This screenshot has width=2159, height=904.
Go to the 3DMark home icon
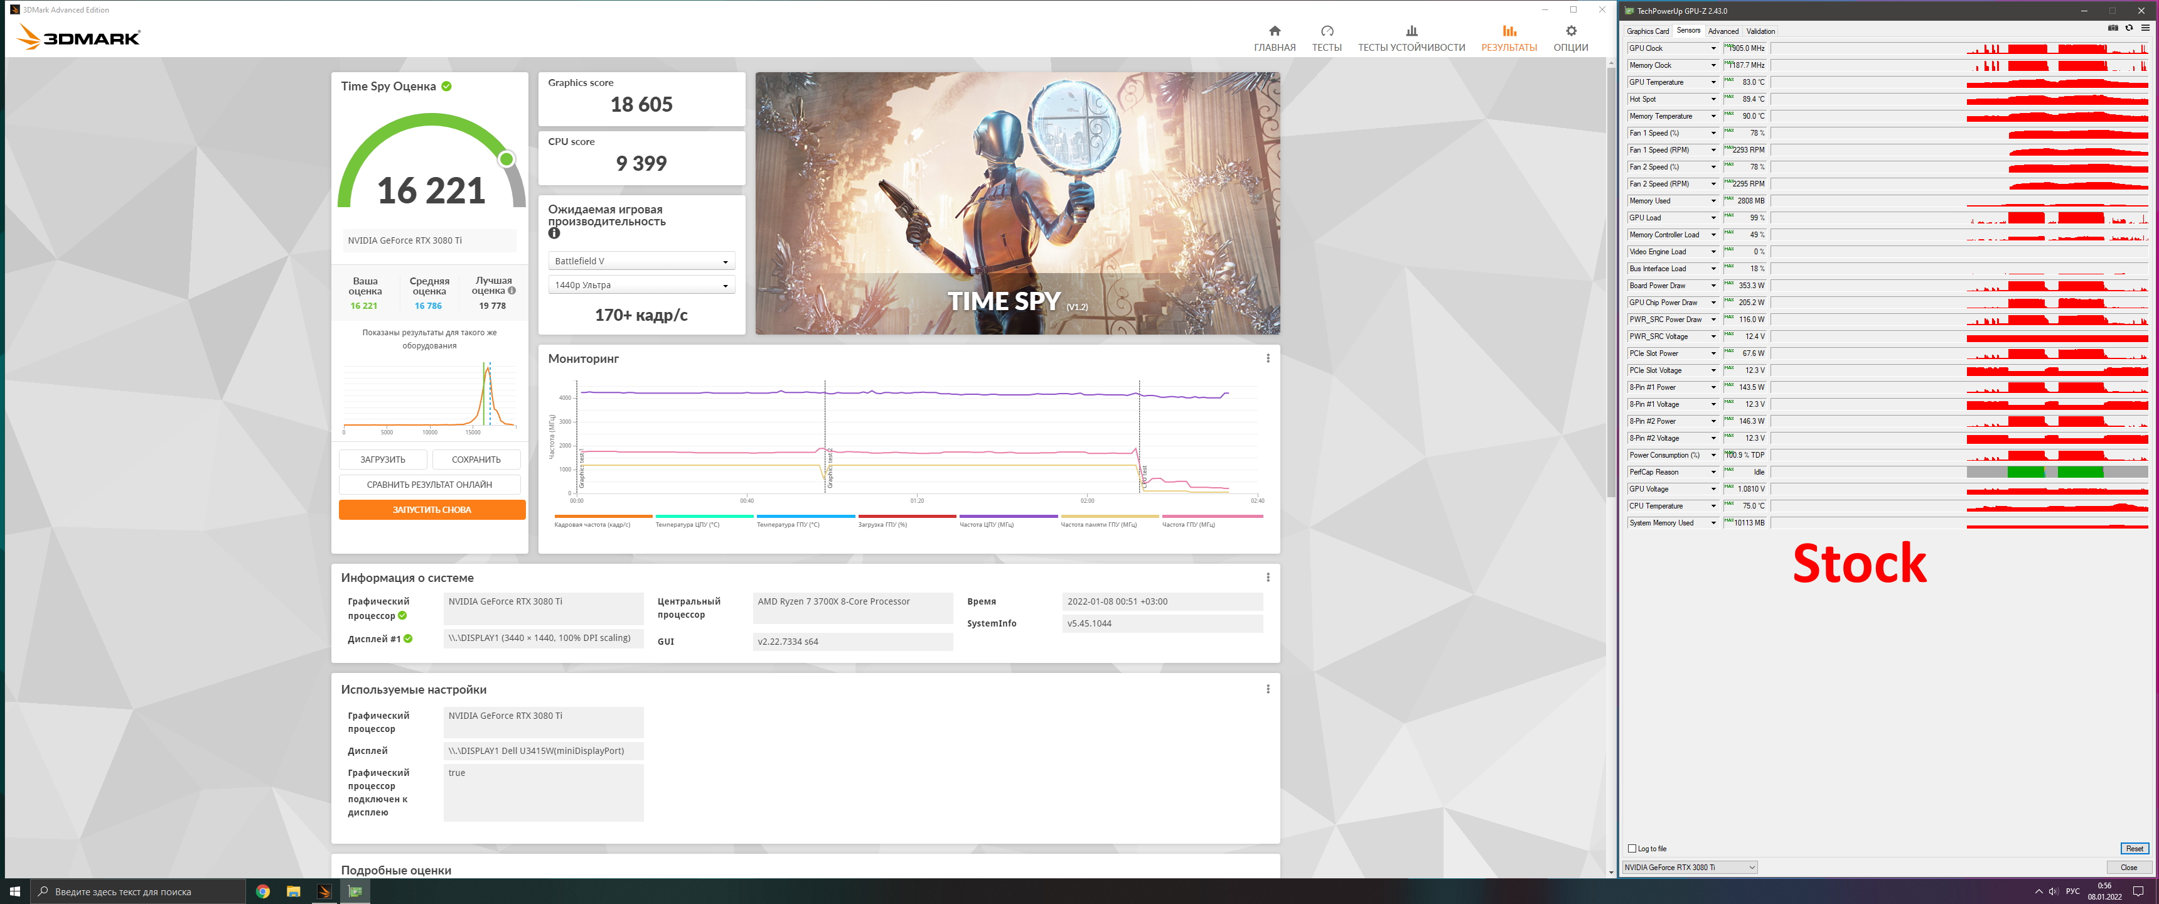(x=1274, y=32)
